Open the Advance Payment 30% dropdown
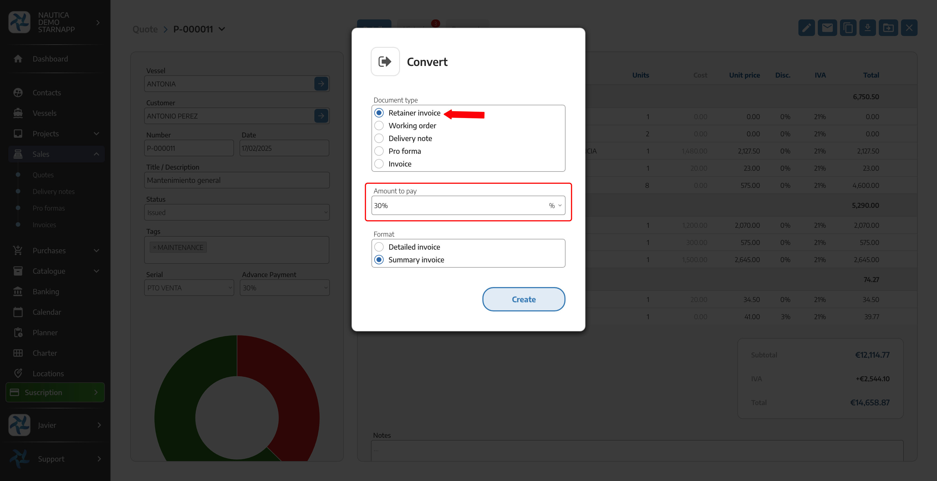The width and height of the screenshot is (937, 481). [x=285, y=288]
